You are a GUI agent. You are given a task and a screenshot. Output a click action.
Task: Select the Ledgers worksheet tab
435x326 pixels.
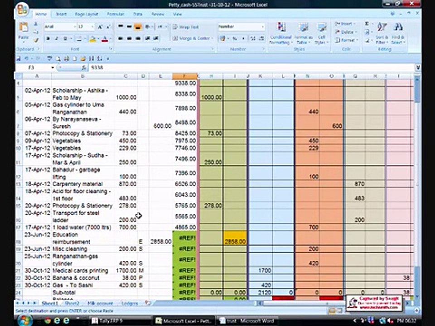pos(130,303)
